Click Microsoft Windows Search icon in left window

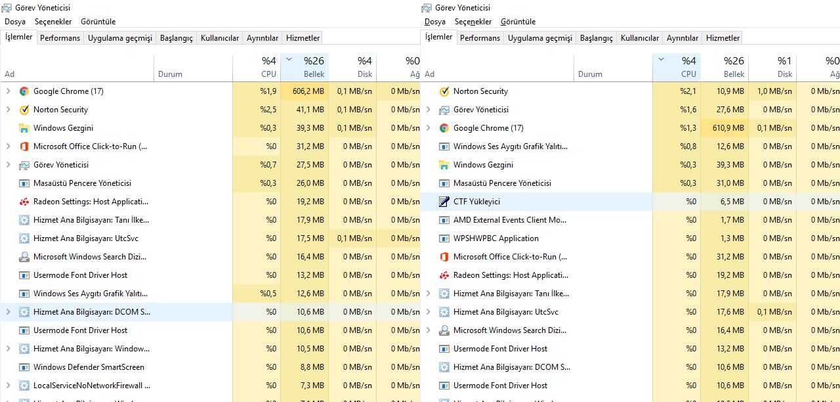(x=24, y=257)
